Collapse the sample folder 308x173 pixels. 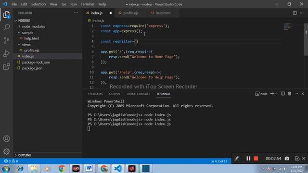click(48, 32)
